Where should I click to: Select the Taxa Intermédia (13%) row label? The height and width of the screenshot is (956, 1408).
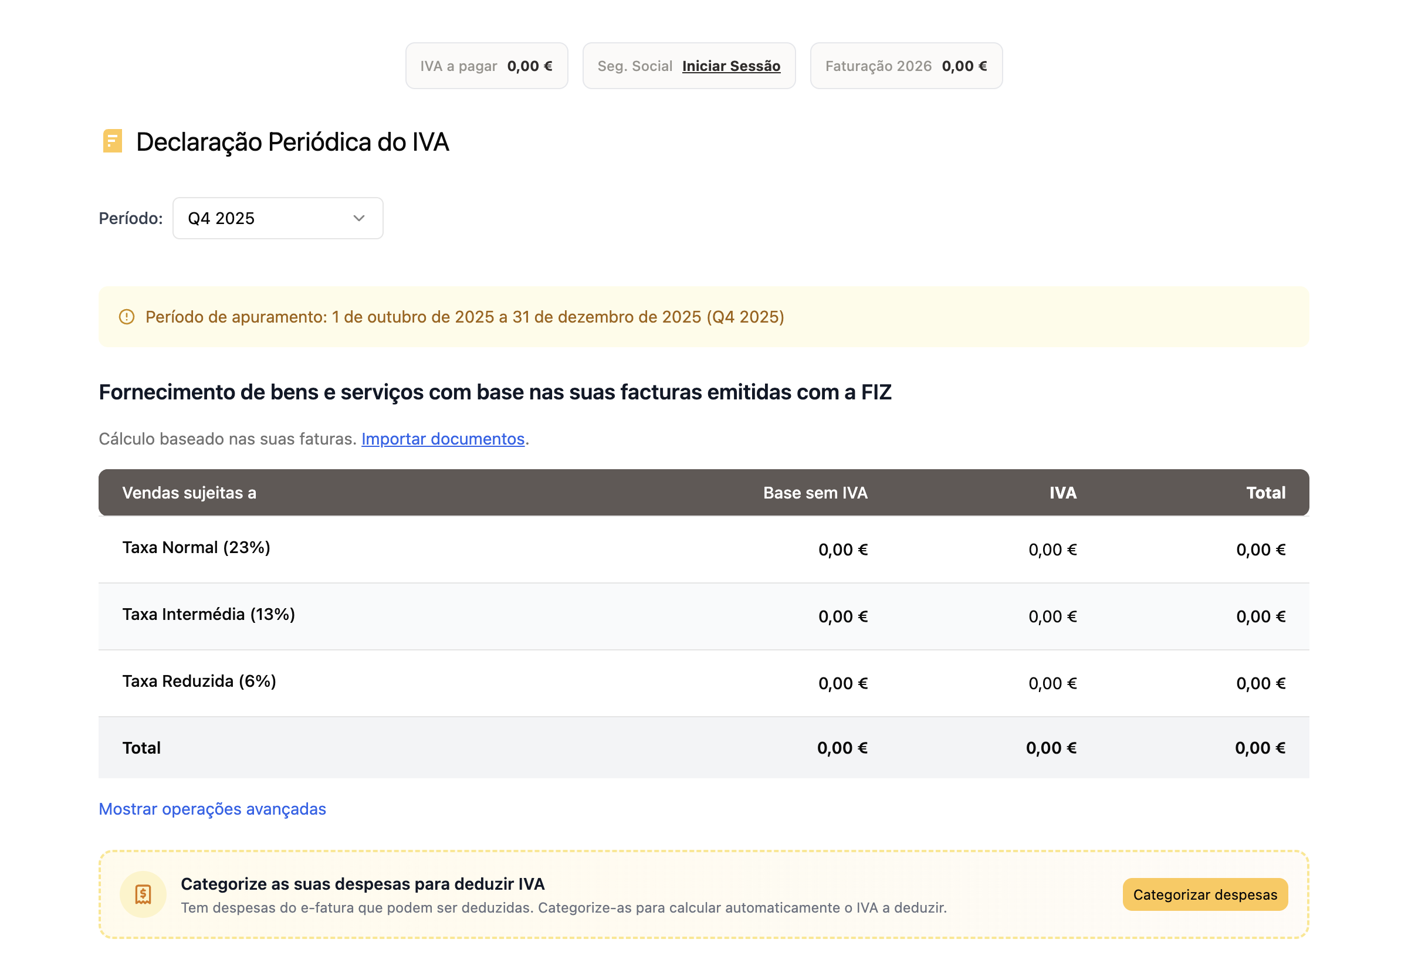pos(208,613)
